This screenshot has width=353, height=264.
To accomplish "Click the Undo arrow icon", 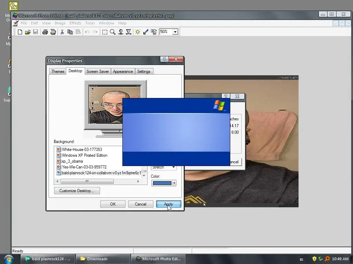I will pyautogui.click(x=87, y=32).
